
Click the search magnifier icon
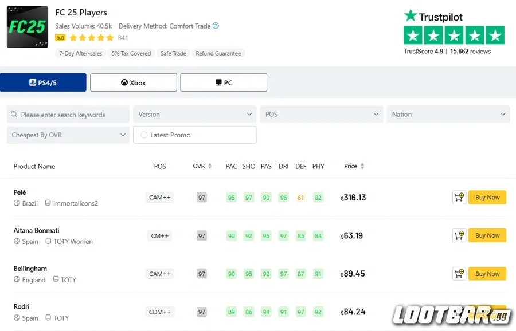(x=14, y=115)
